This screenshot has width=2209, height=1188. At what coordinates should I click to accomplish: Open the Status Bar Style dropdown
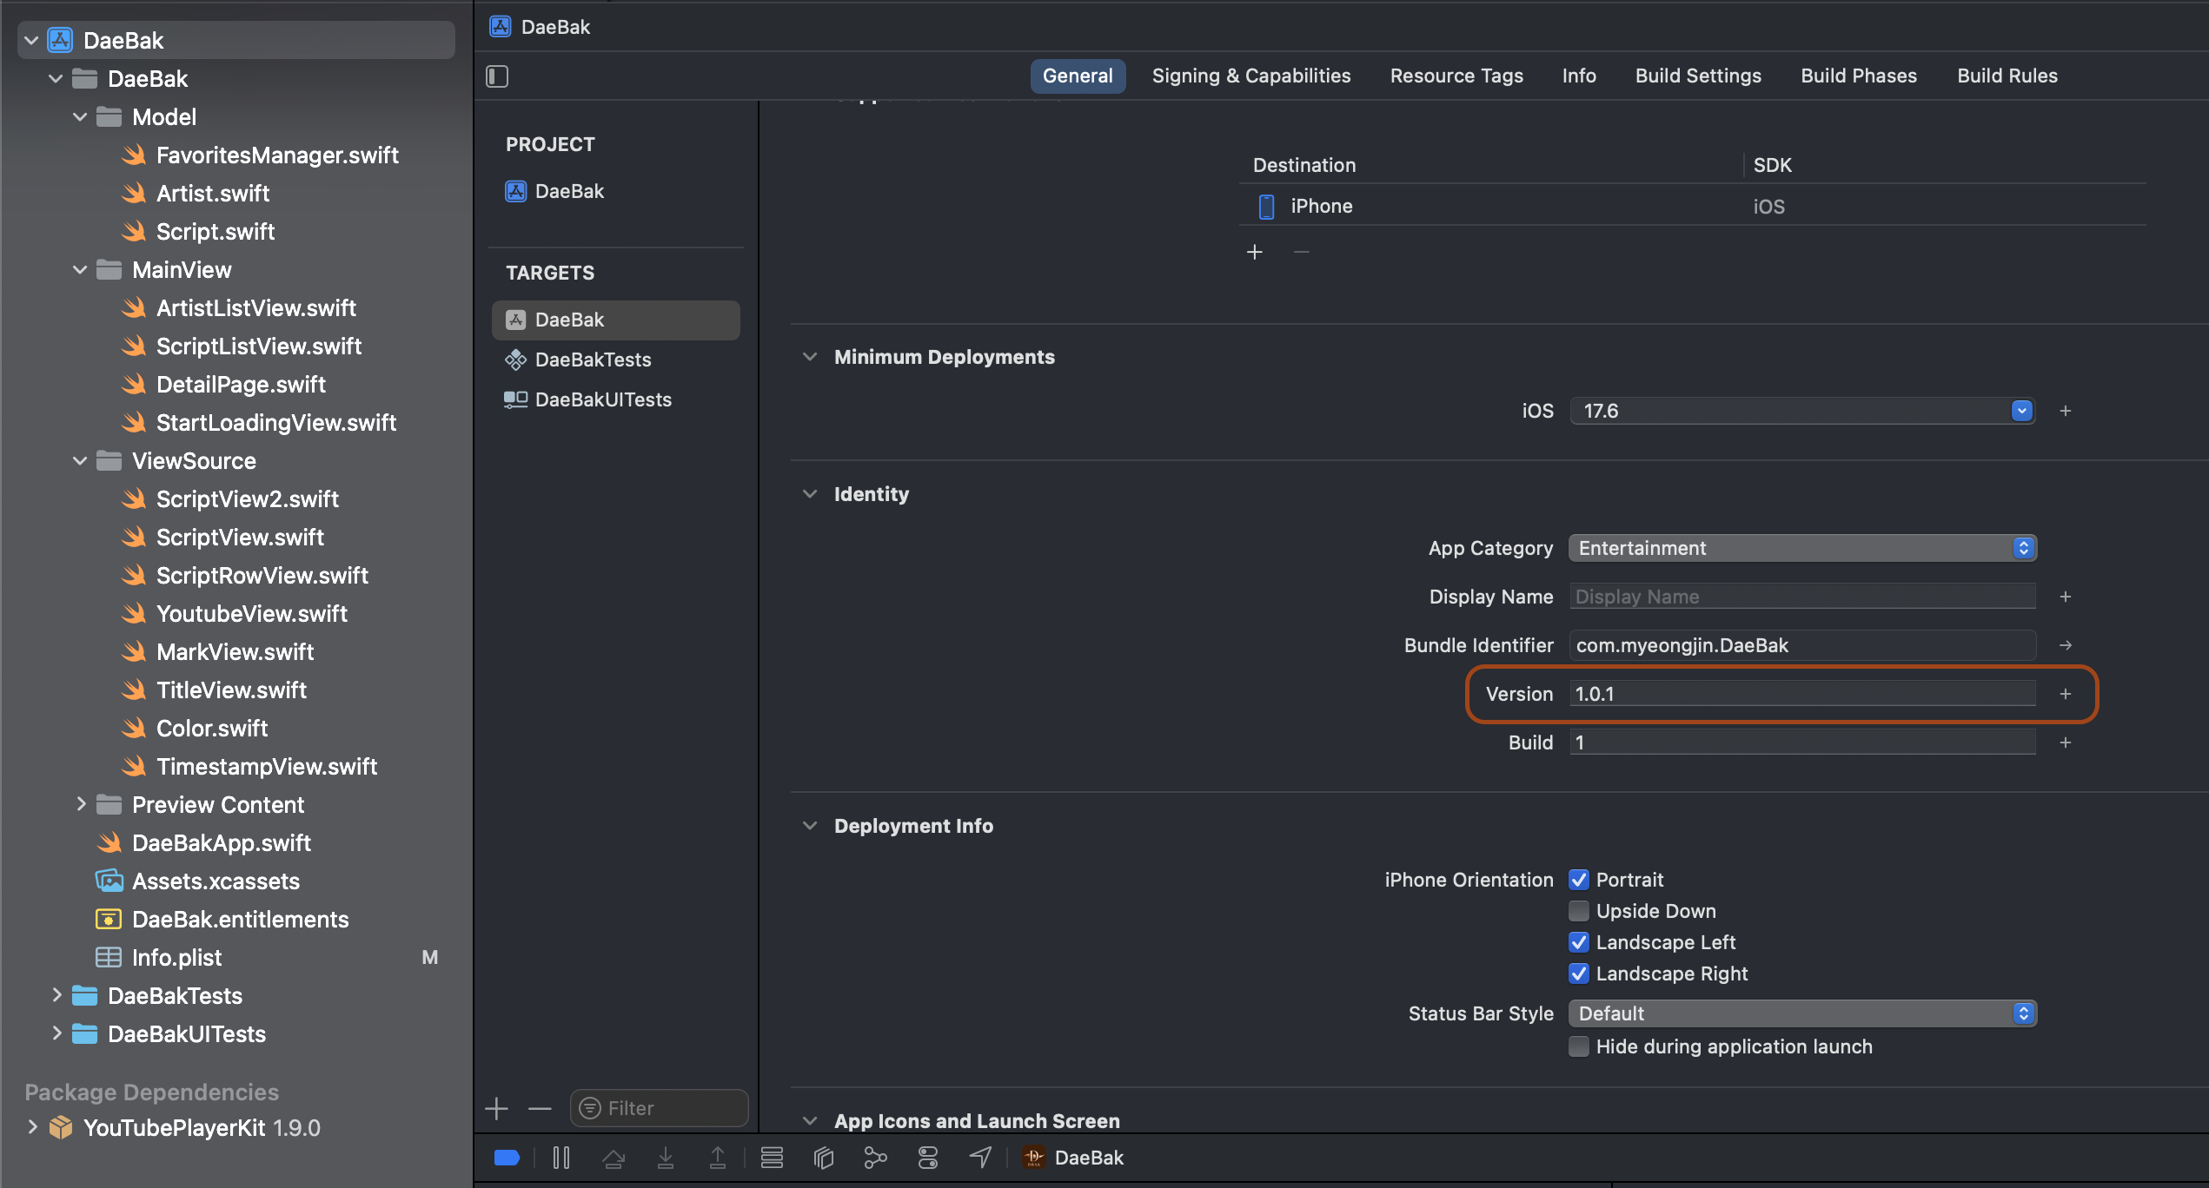(1802, 1013)
